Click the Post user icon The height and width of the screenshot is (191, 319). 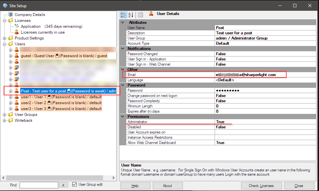tap(17, 91)
